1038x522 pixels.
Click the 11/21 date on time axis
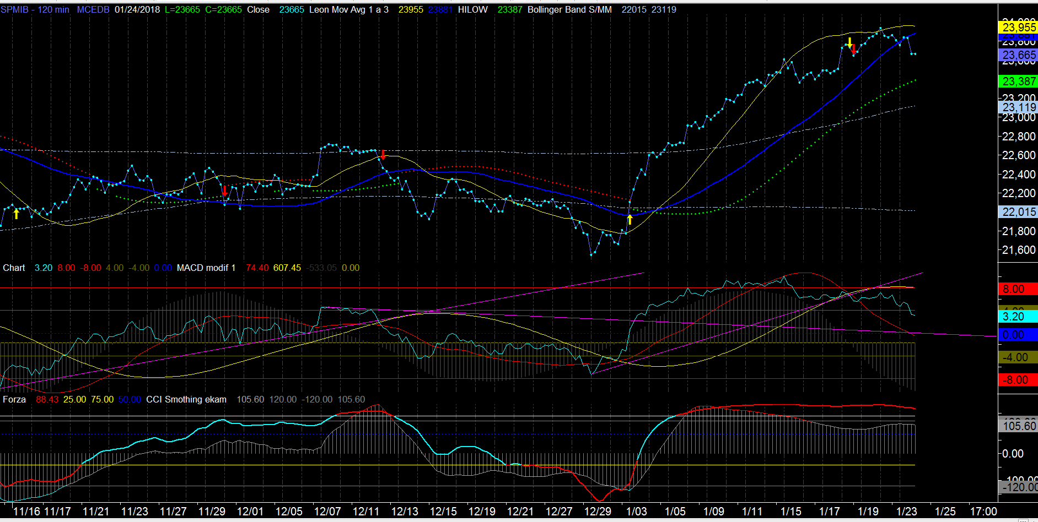point(96,512)
